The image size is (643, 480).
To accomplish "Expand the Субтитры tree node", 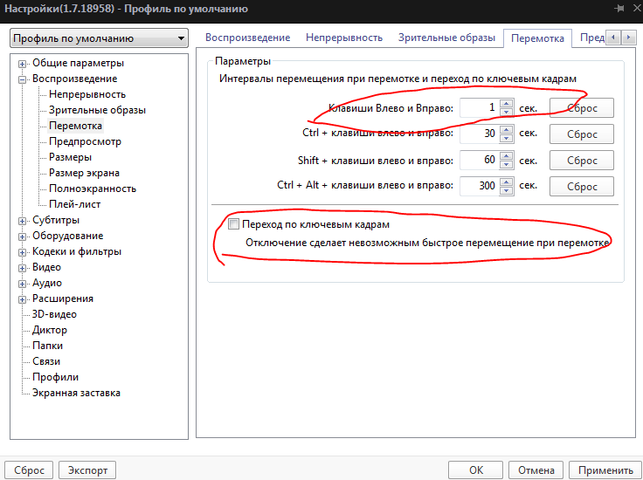I will [24, 221].
